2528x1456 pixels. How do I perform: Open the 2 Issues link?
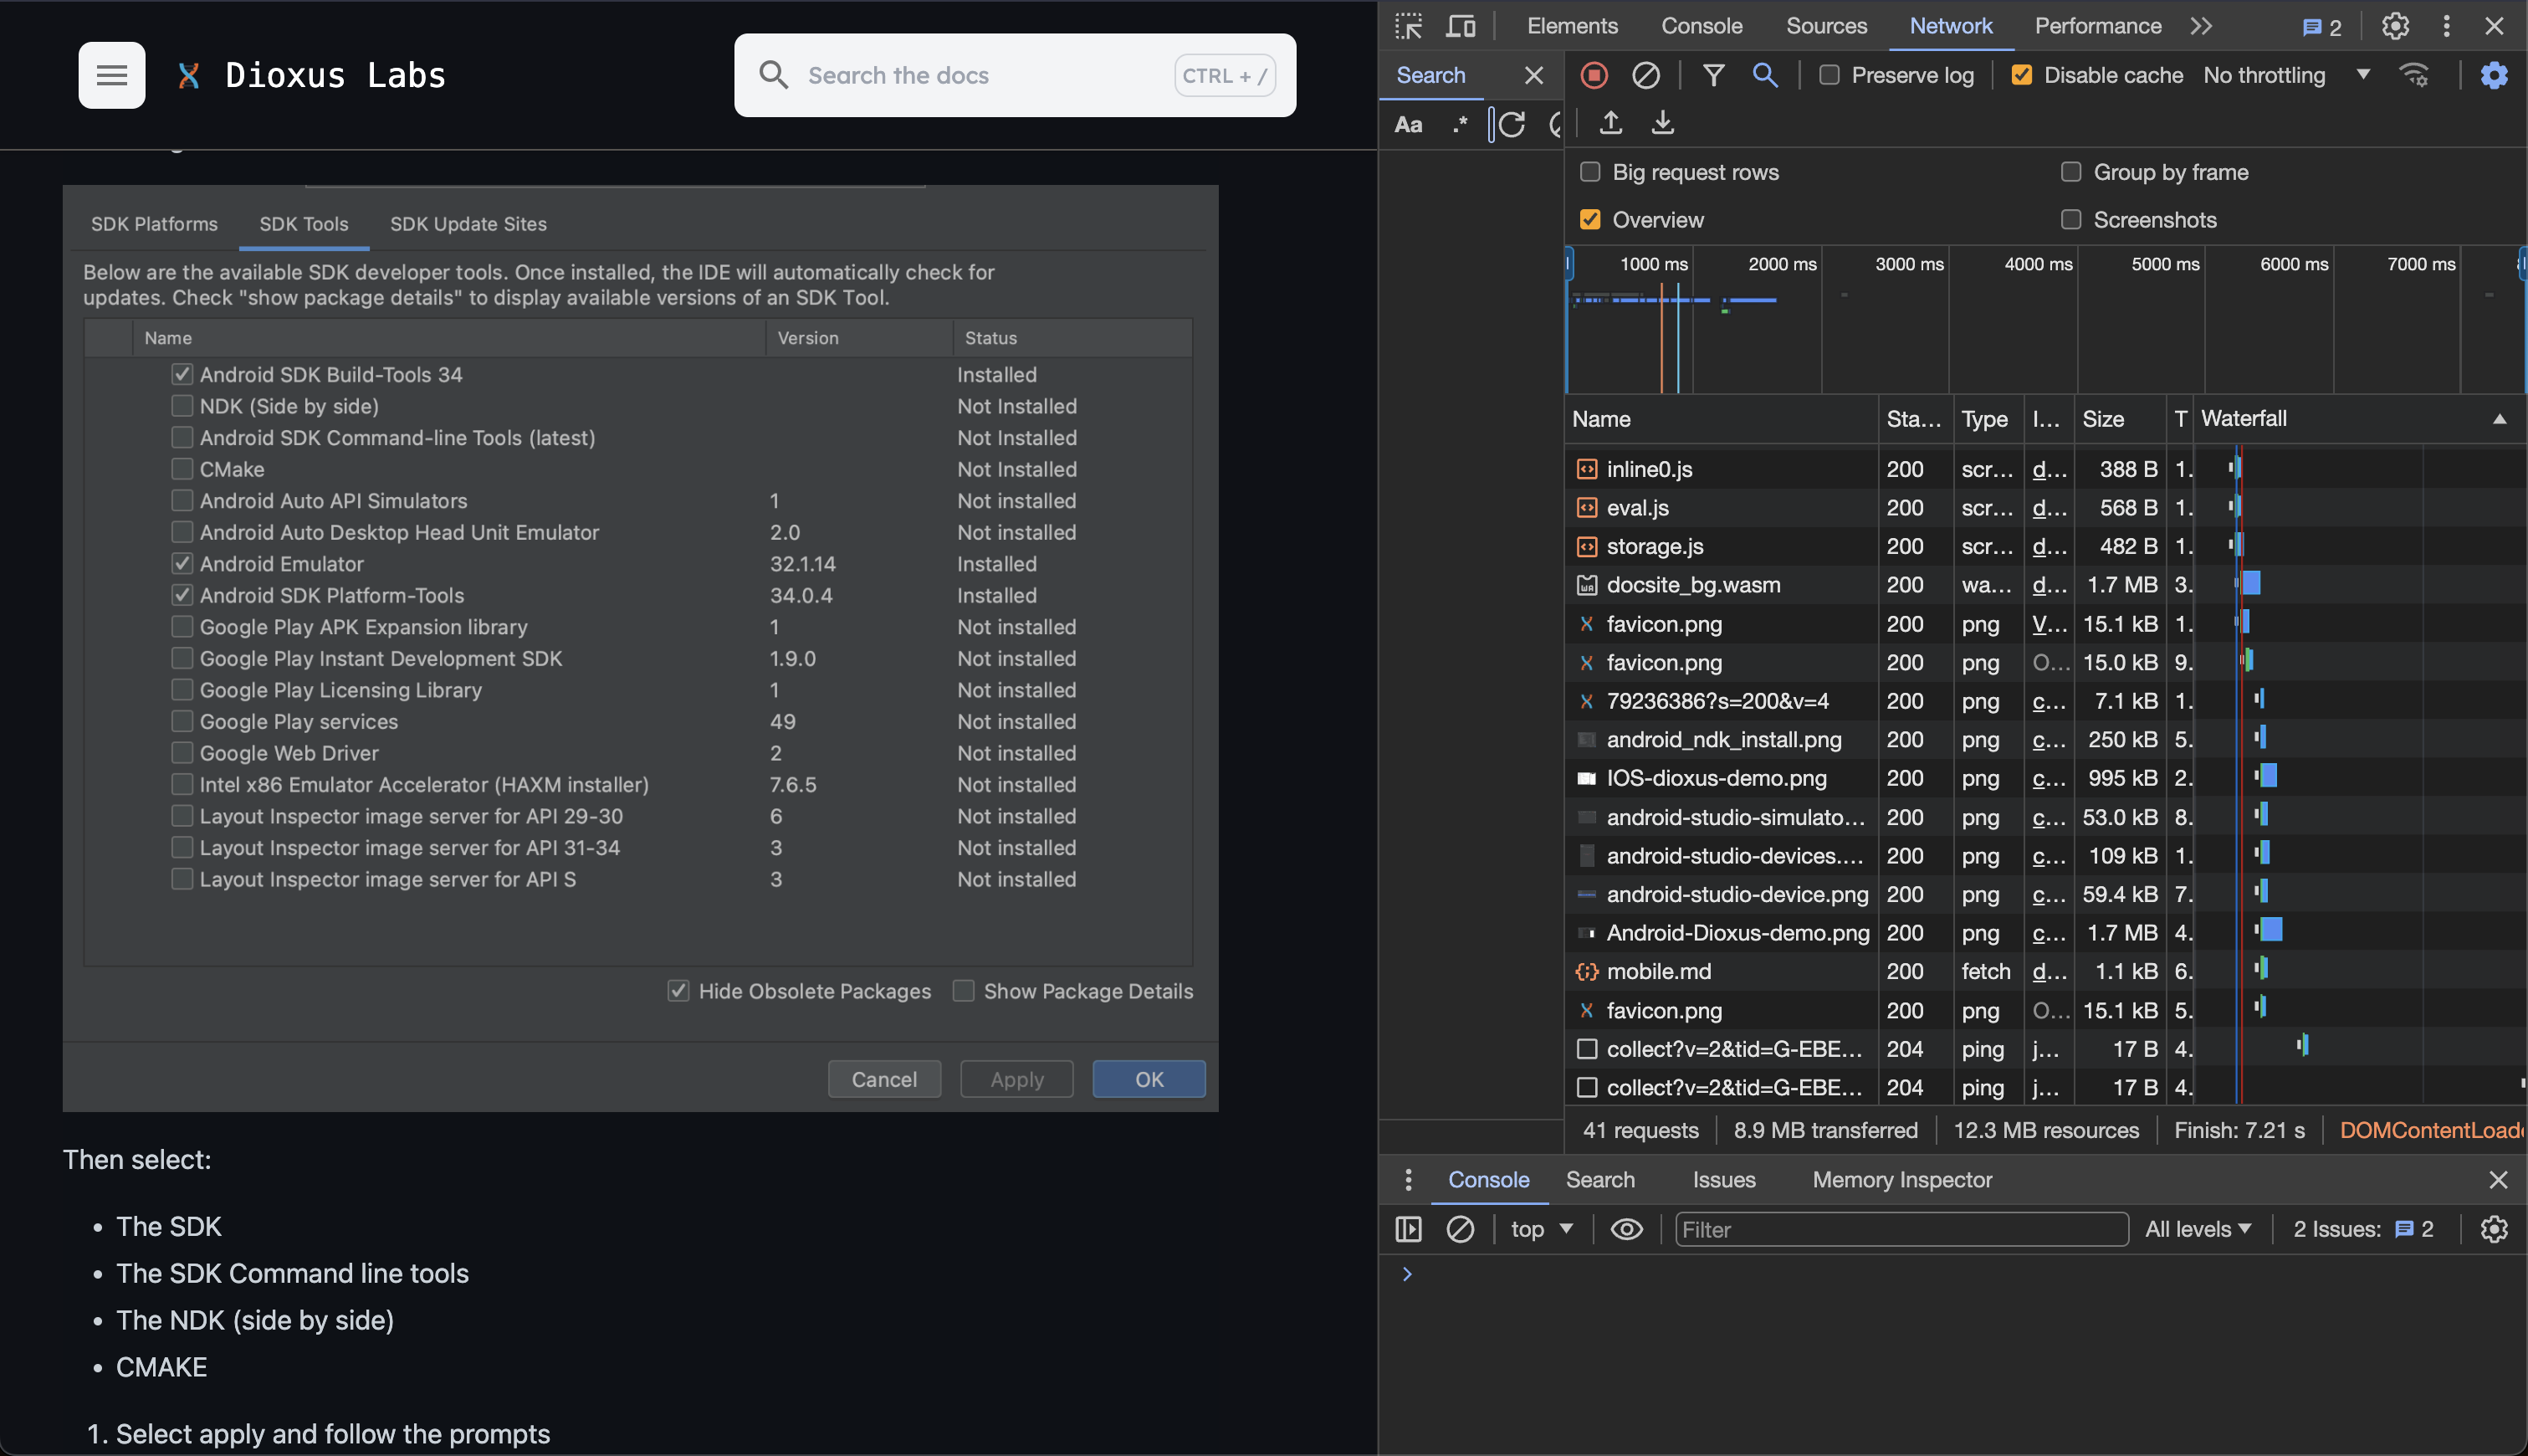point(2362,1229)
